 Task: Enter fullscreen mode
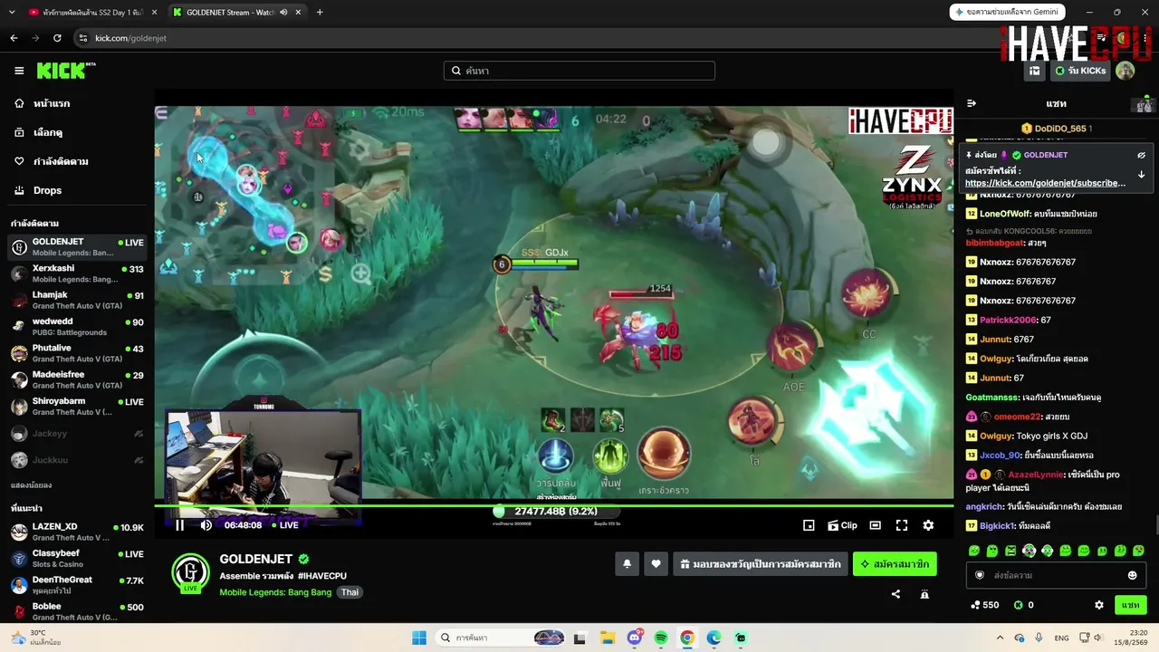[x=902, y=525]
